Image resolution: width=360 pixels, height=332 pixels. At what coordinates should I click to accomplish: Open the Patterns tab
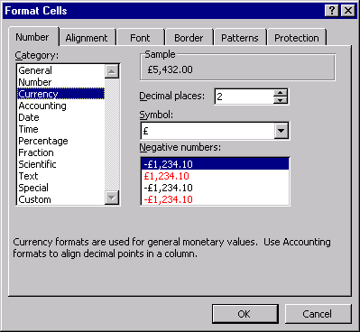(240, 38)
